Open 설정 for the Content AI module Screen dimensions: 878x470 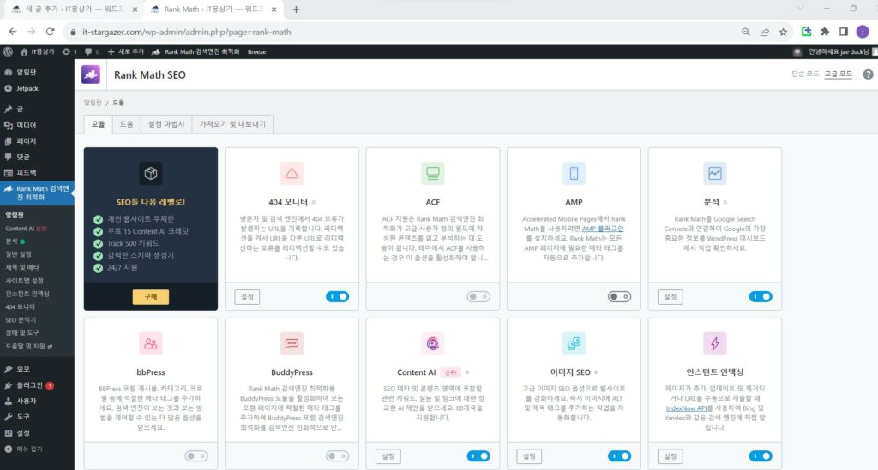[x=388, y=456]
